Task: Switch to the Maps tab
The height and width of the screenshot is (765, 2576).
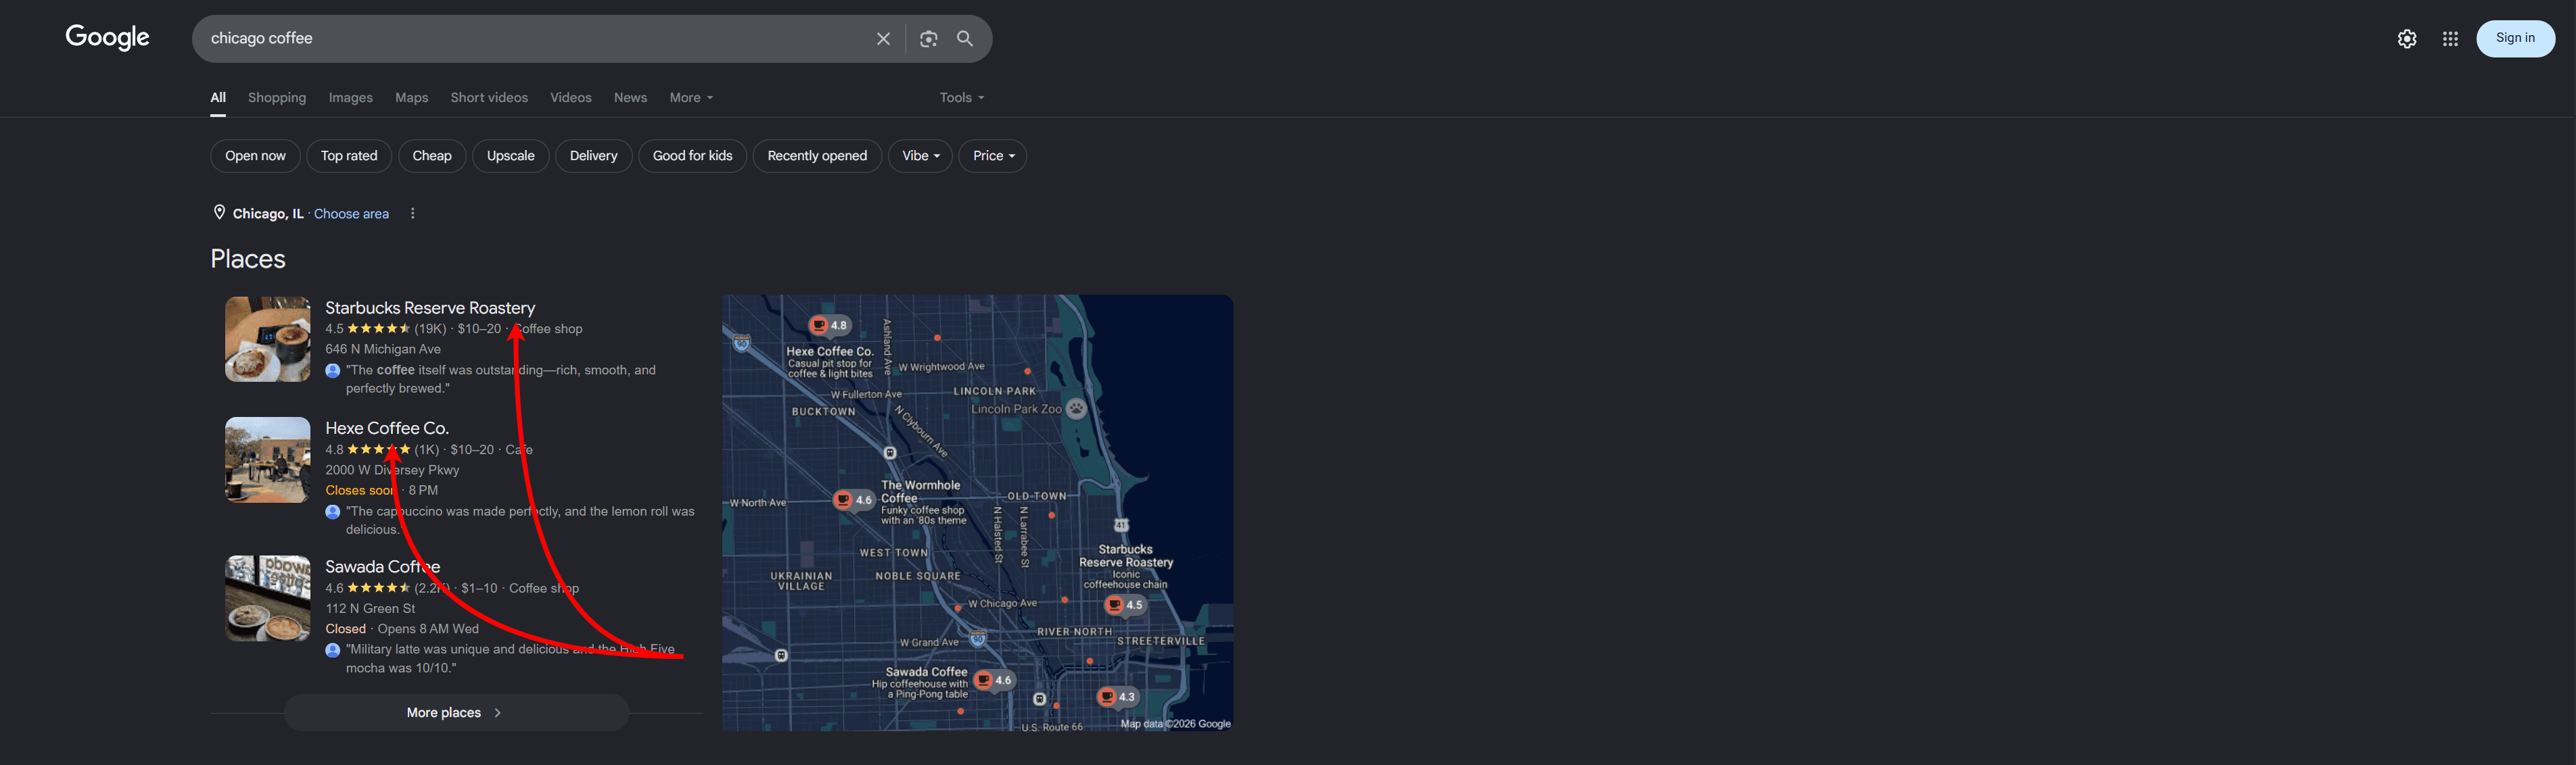Action: click(x=411, y=98)
